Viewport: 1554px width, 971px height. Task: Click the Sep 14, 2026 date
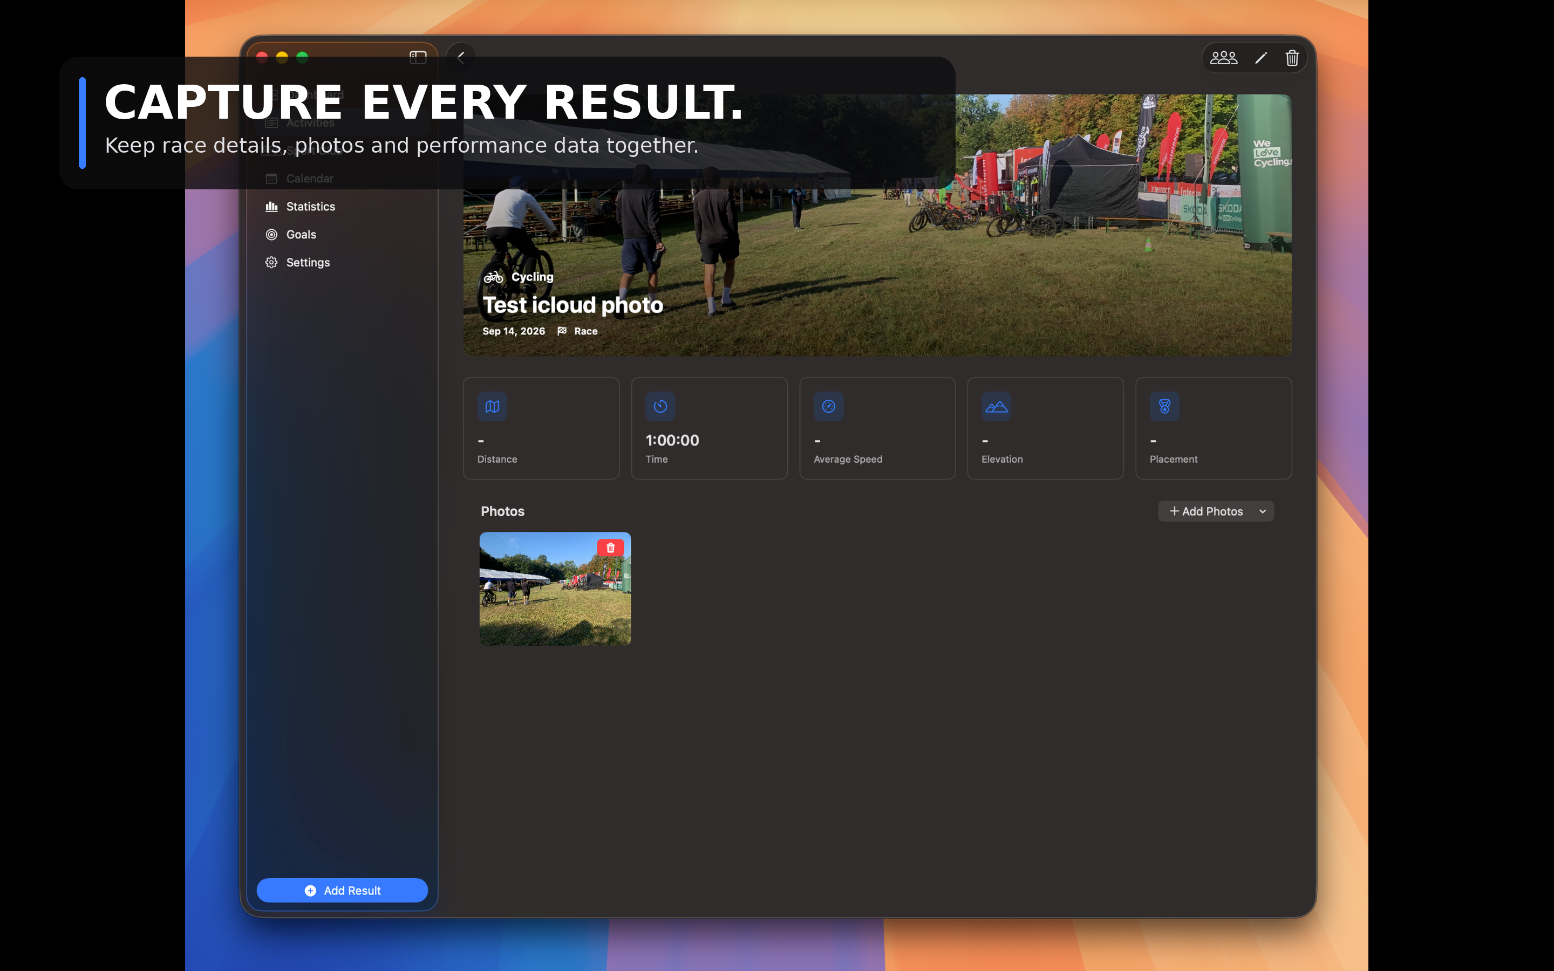click(514, 331)
